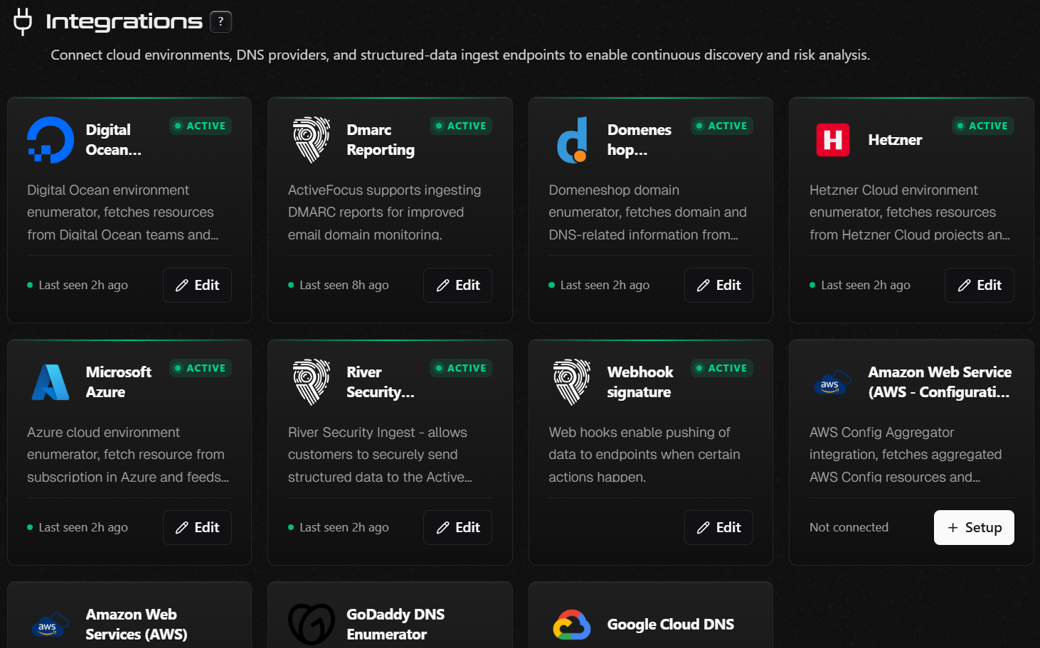Viewport: 1040px width, 648px height.
Task: Click the Integrations page heading
Action: [x=124, y=22]
